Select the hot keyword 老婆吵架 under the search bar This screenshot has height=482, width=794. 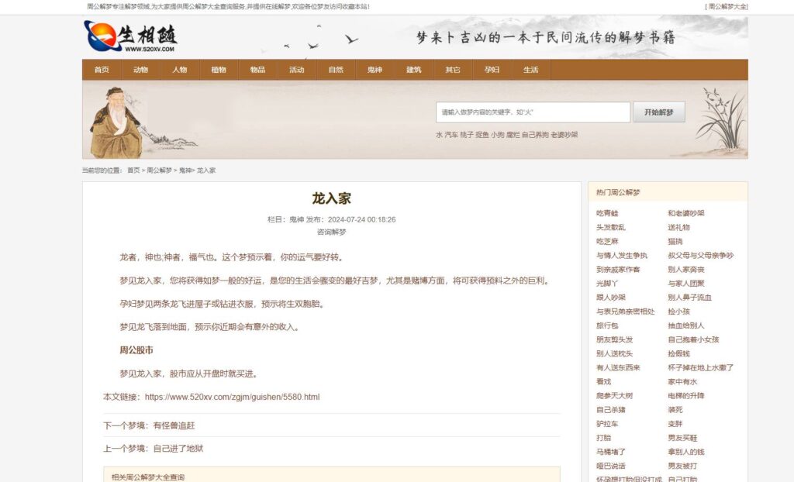coord(566,133)
